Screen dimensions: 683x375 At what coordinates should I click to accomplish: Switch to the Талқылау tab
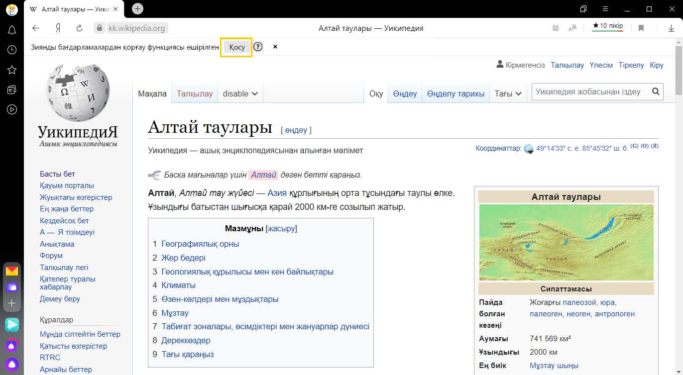point(195,94)
